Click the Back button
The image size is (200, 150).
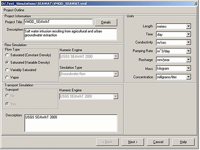[x=108, y=142]
